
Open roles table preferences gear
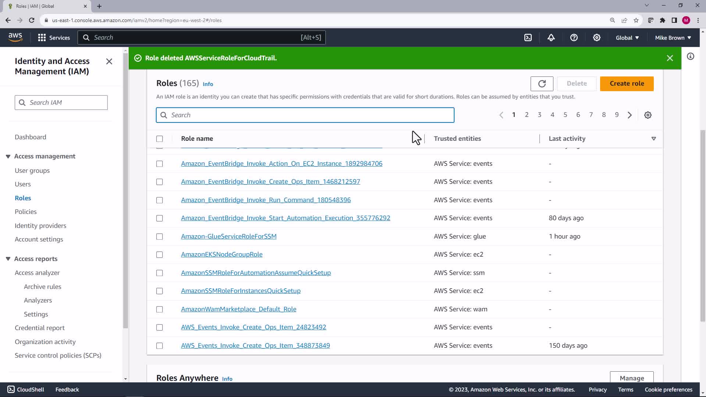pyautogui.click(x=648, y=115)
